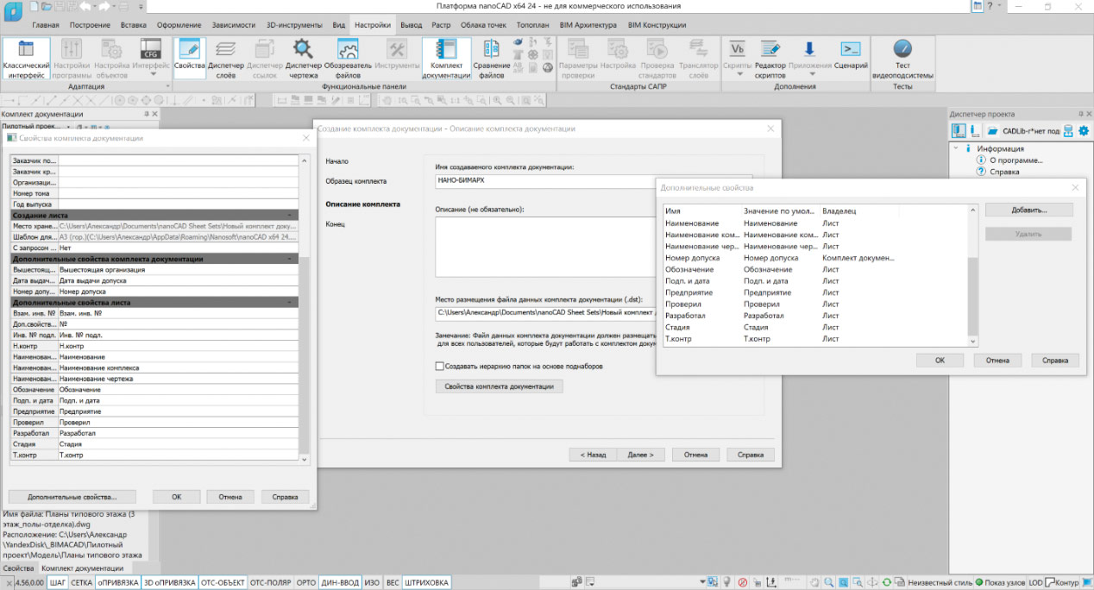Confirm Дополнительные свойства dialog with ОК
The height and width of the screenshot is (590, 1094).
[x=938, y=361]
